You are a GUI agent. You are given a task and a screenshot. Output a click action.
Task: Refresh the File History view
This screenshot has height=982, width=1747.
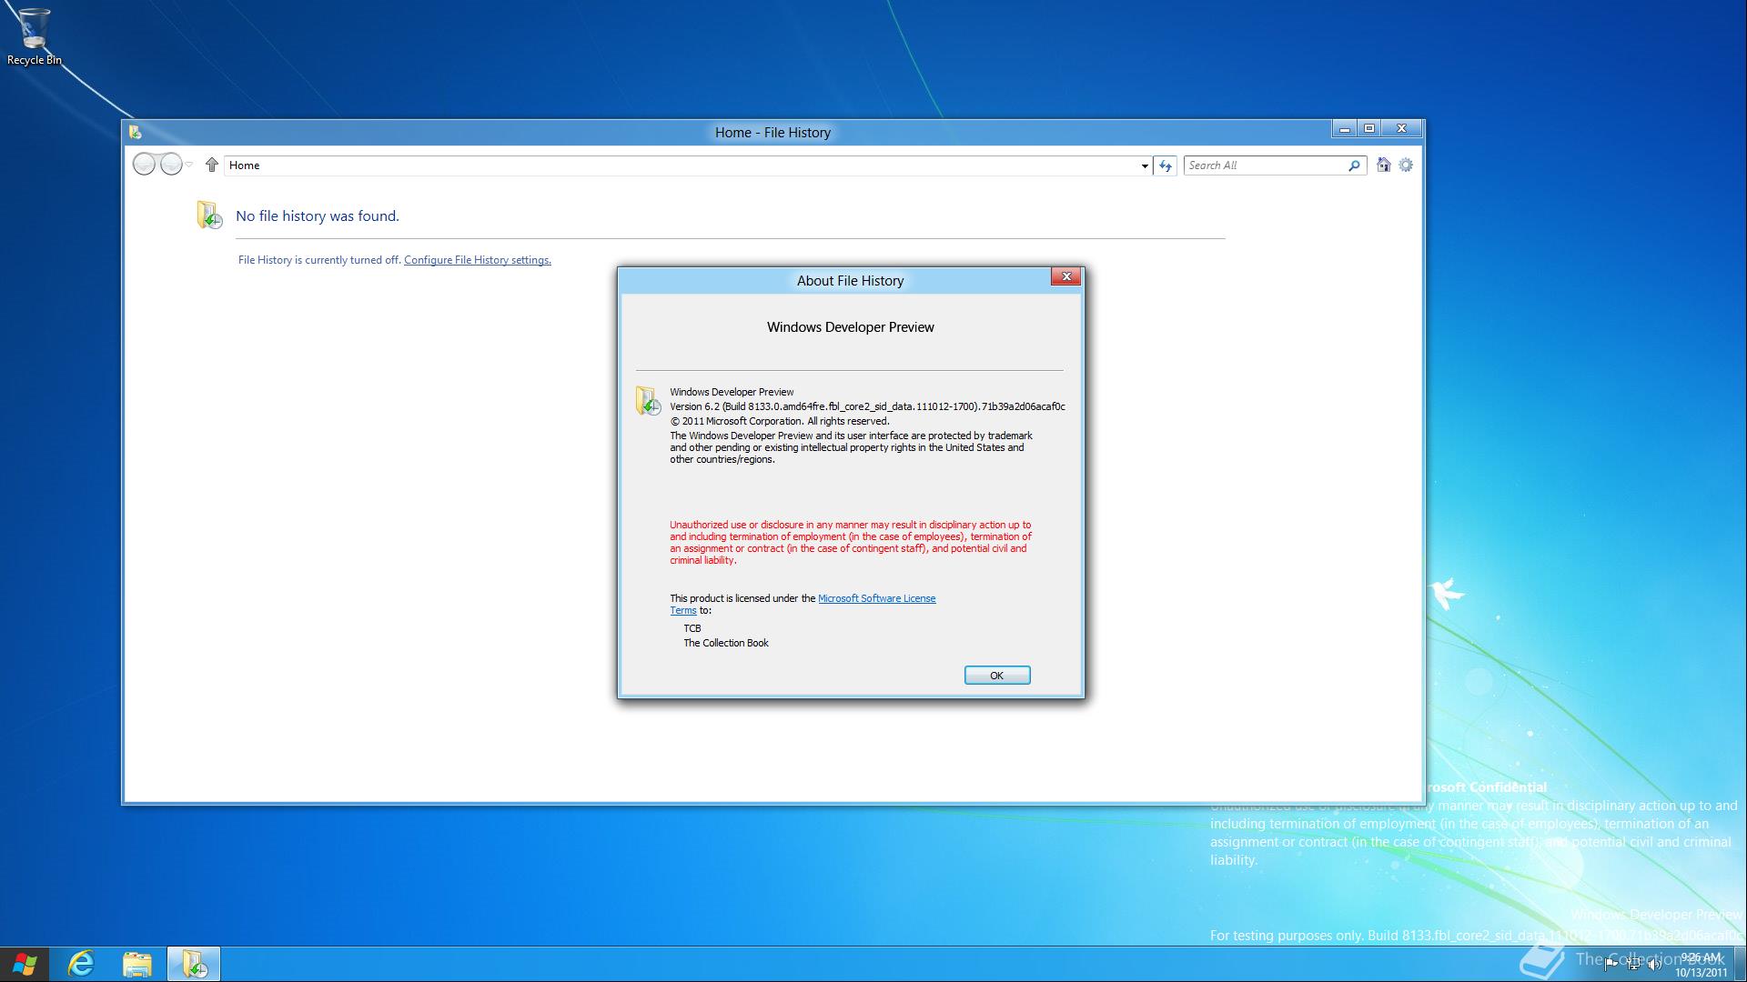[1166, 165]
